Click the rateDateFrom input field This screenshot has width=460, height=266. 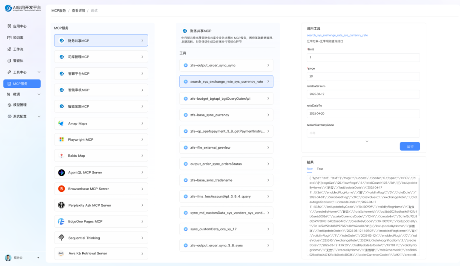363,94
